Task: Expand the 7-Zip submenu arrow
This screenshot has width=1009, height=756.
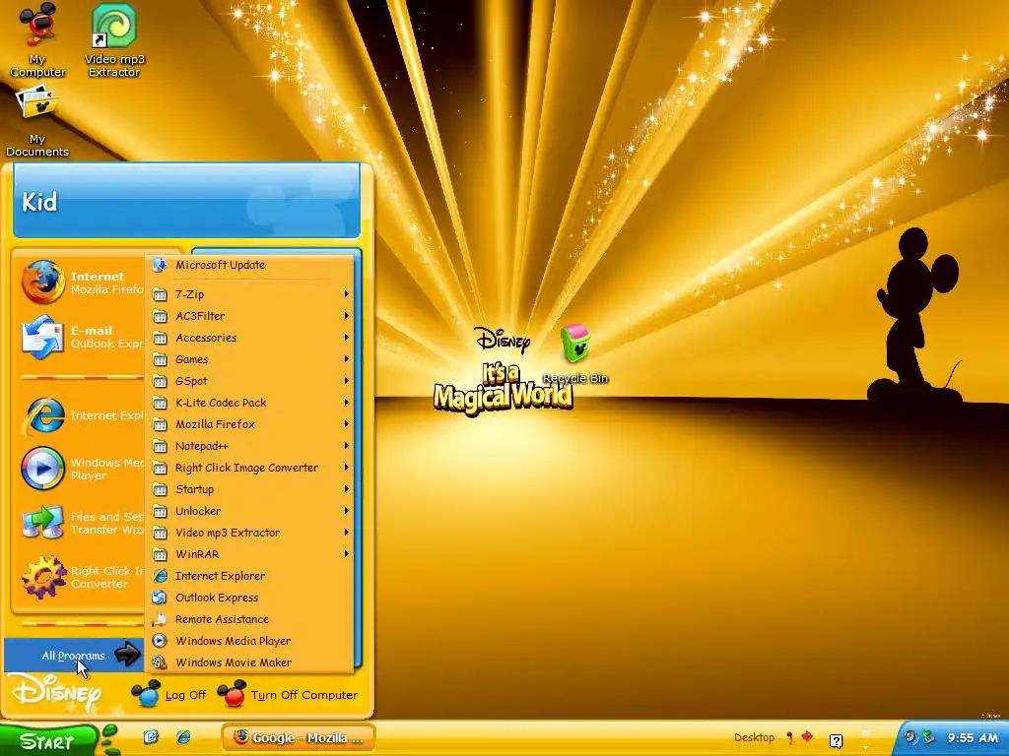Action: (346, 294)
